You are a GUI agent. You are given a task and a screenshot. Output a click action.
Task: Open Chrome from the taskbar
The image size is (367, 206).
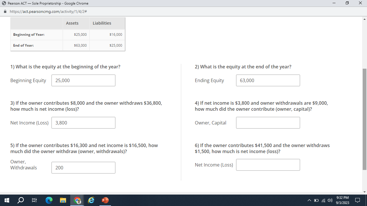[77, 200]
